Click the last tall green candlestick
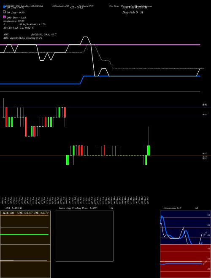The width and height of the screenshot is (211, 278). coord(149,150)
